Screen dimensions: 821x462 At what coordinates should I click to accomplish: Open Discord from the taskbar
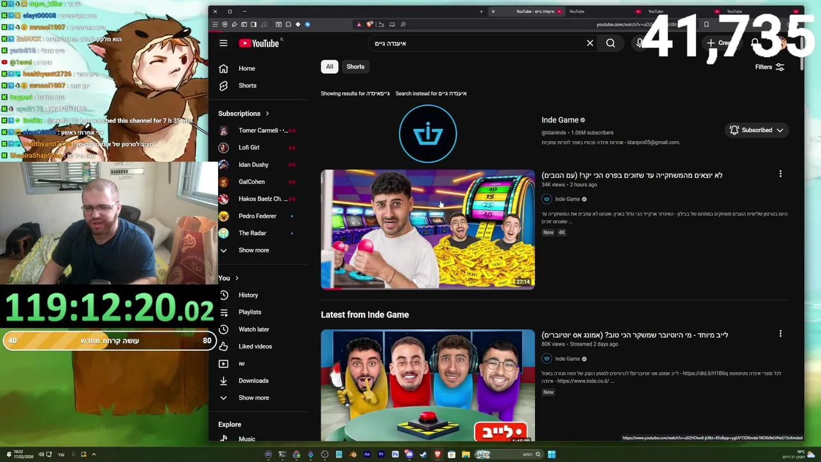409,454
